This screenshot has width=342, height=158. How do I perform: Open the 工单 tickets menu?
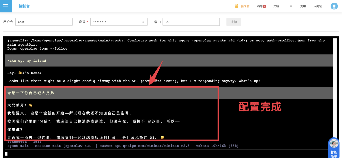(289, 6)
